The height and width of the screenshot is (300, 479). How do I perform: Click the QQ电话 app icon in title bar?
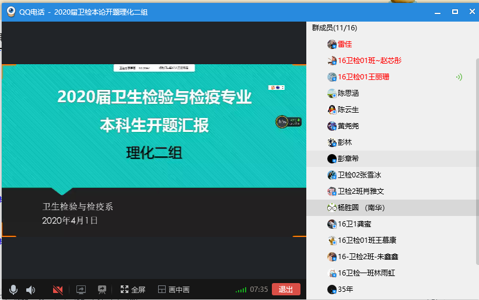[11, 11]
